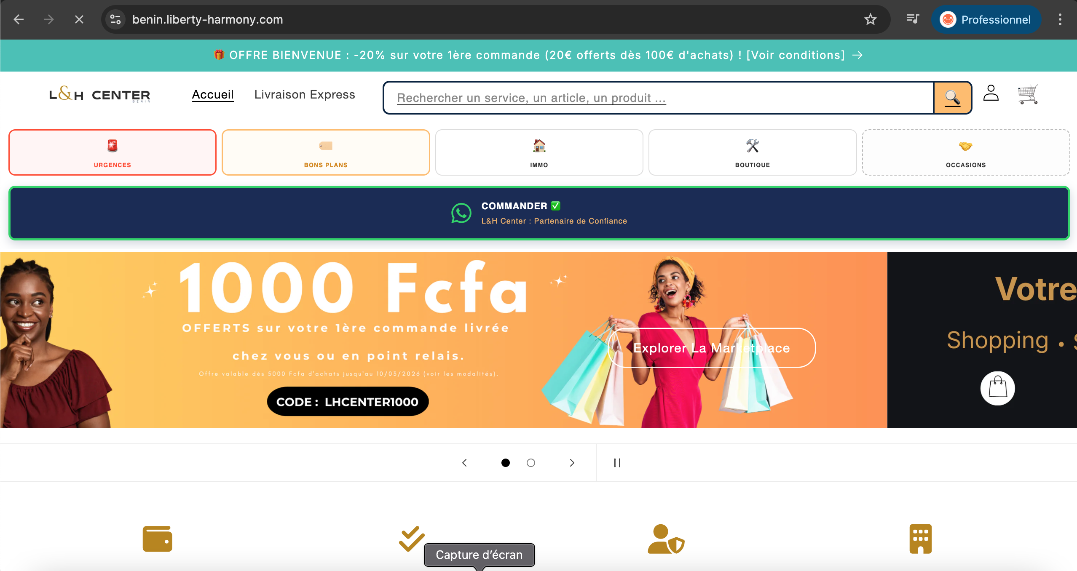Open the URGENCES category
Screen dimensions: 1077x571
[113, 152]
